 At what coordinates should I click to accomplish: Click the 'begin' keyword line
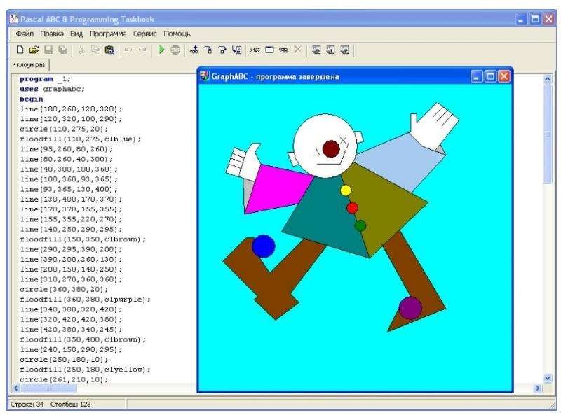[31, 99]
